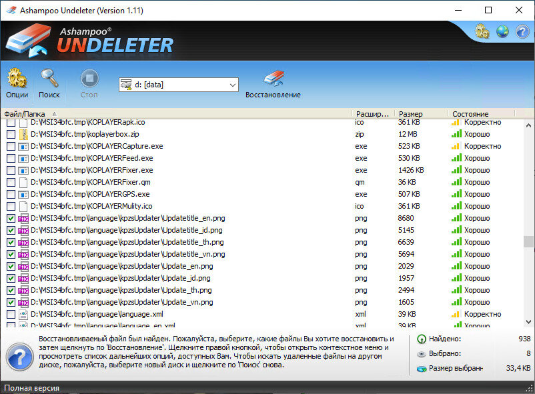Check the box for KOPLAYERFeed.exe
Viewport: 535px width, 394px height.
11,158
